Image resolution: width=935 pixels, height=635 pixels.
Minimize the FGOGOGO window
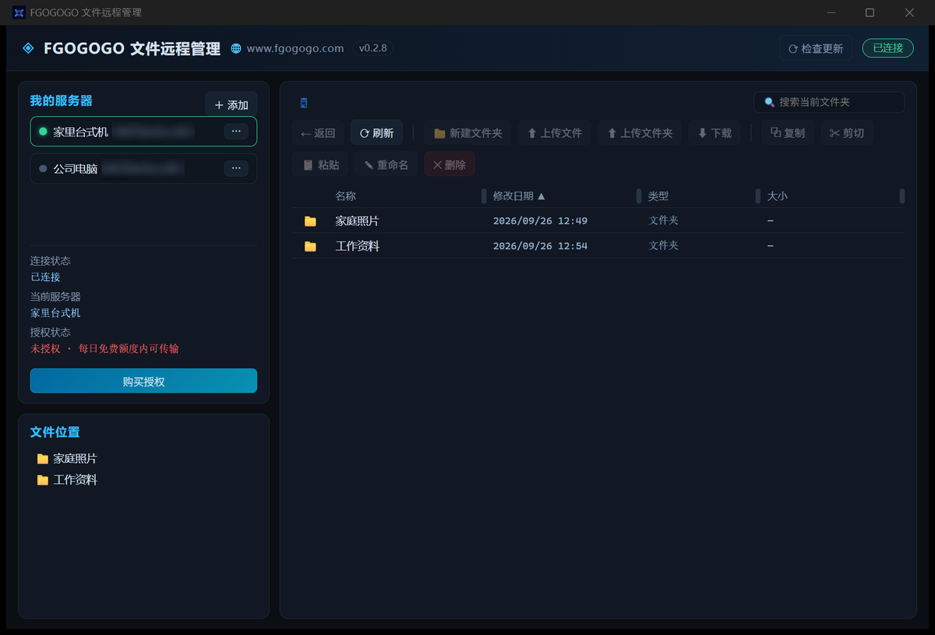[x=831, y=12]
